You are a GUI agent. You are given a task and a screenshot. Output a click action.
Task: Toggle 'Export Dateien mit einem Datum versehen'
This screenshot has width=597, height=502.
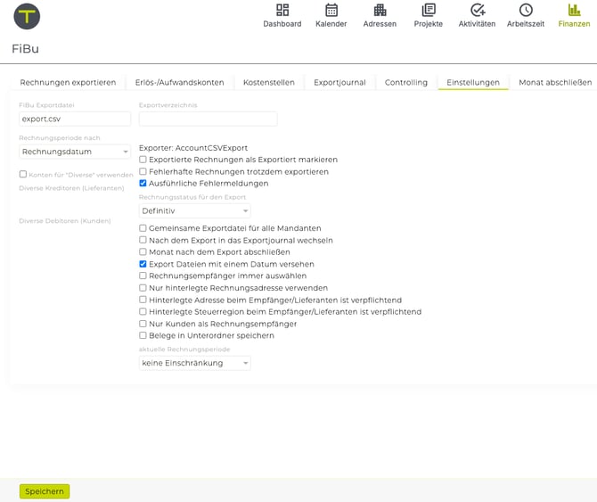[x=143, y=264]
